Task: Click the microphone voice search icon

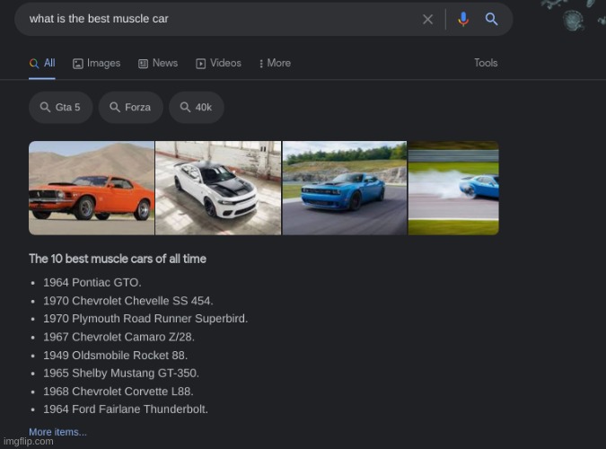Action: (x=463, y=19)
